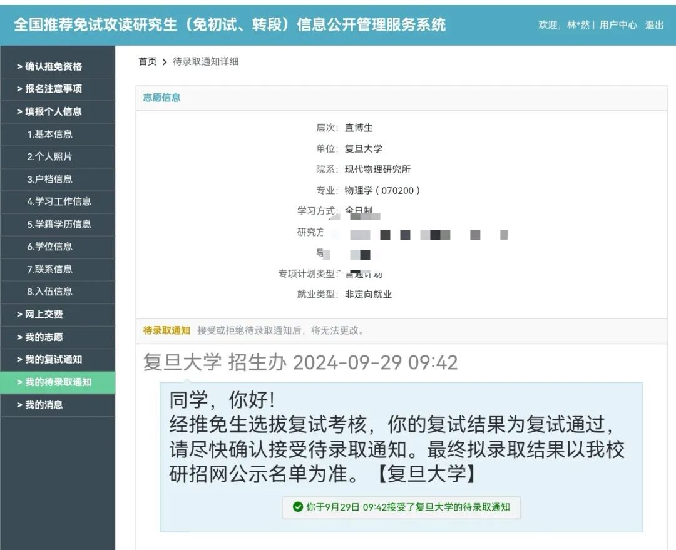The width and height of the screenshot is (676, 550).
Task: Go to 8.入伍信息
Action: pyautogui.click(x=58, y=292)
